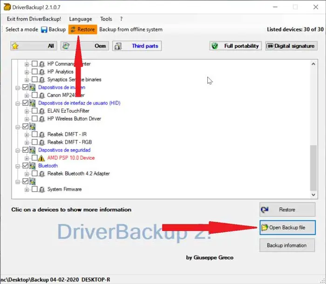Collapse the Bluetooth category
Viewport: 326px width, 284px height.
(18, 166)
